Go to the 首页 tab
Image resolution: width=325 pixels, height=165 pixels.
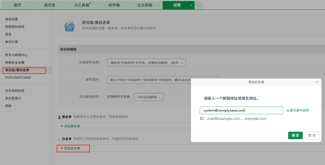[x=17, y=5]
